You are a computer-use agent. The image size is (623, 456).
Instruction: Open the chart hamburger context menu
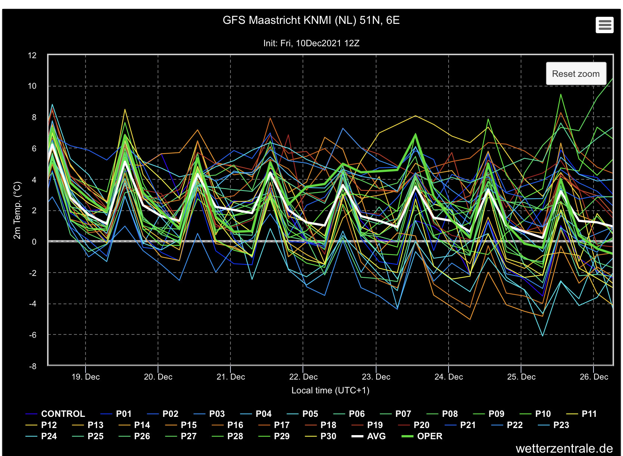tap(604, 25)
